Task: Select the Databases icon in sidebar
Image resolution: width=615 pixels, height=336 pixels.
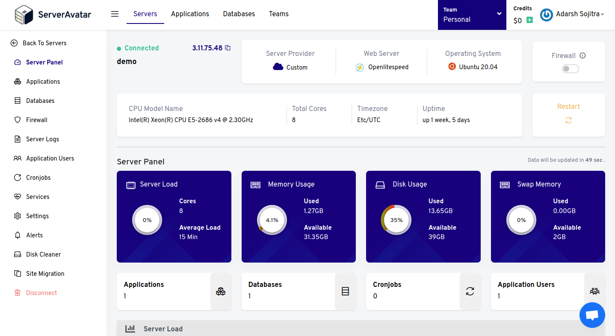Action: (17, 100)
